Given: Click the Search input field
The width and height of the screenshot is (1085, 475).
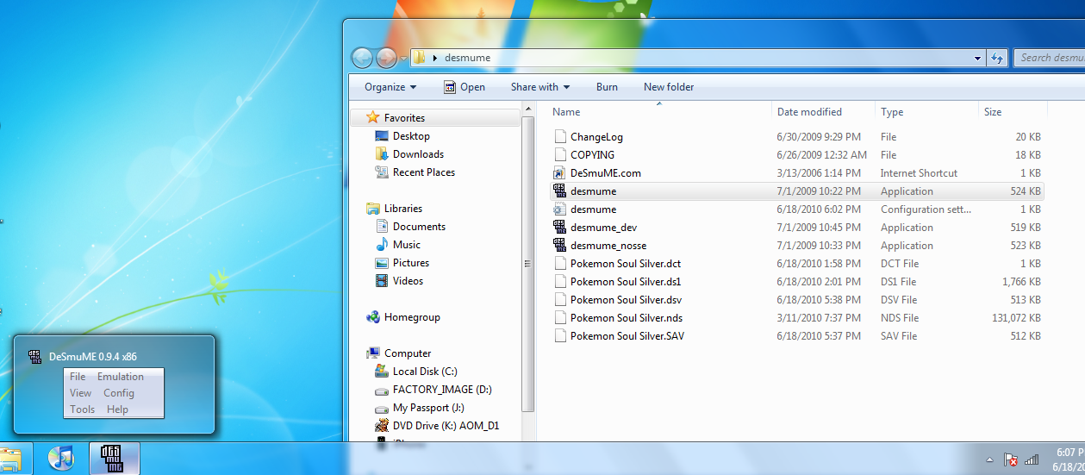Looking at the screenshot, I should (x=1048, y=58).
